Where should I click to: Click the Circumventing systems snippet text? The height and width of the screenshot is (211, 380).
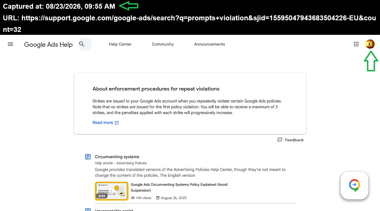pyautogui.click(x=190, y=172)
